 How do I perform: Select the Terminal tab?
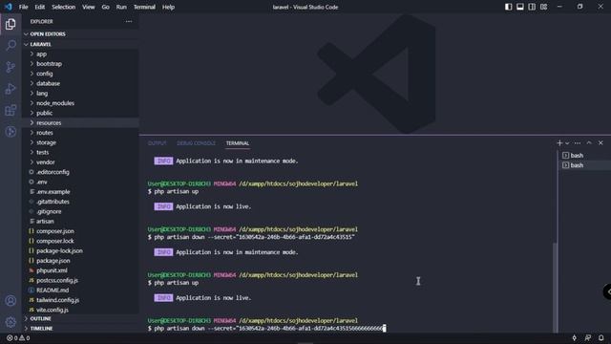(238, 143)
